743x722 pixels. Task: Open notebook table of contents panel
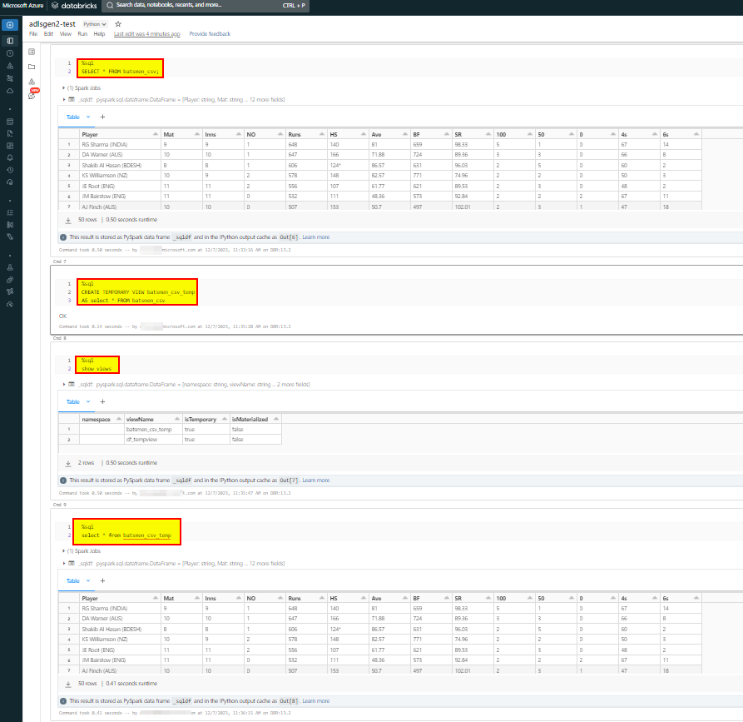pyautogui.click(x=32, y=52)
